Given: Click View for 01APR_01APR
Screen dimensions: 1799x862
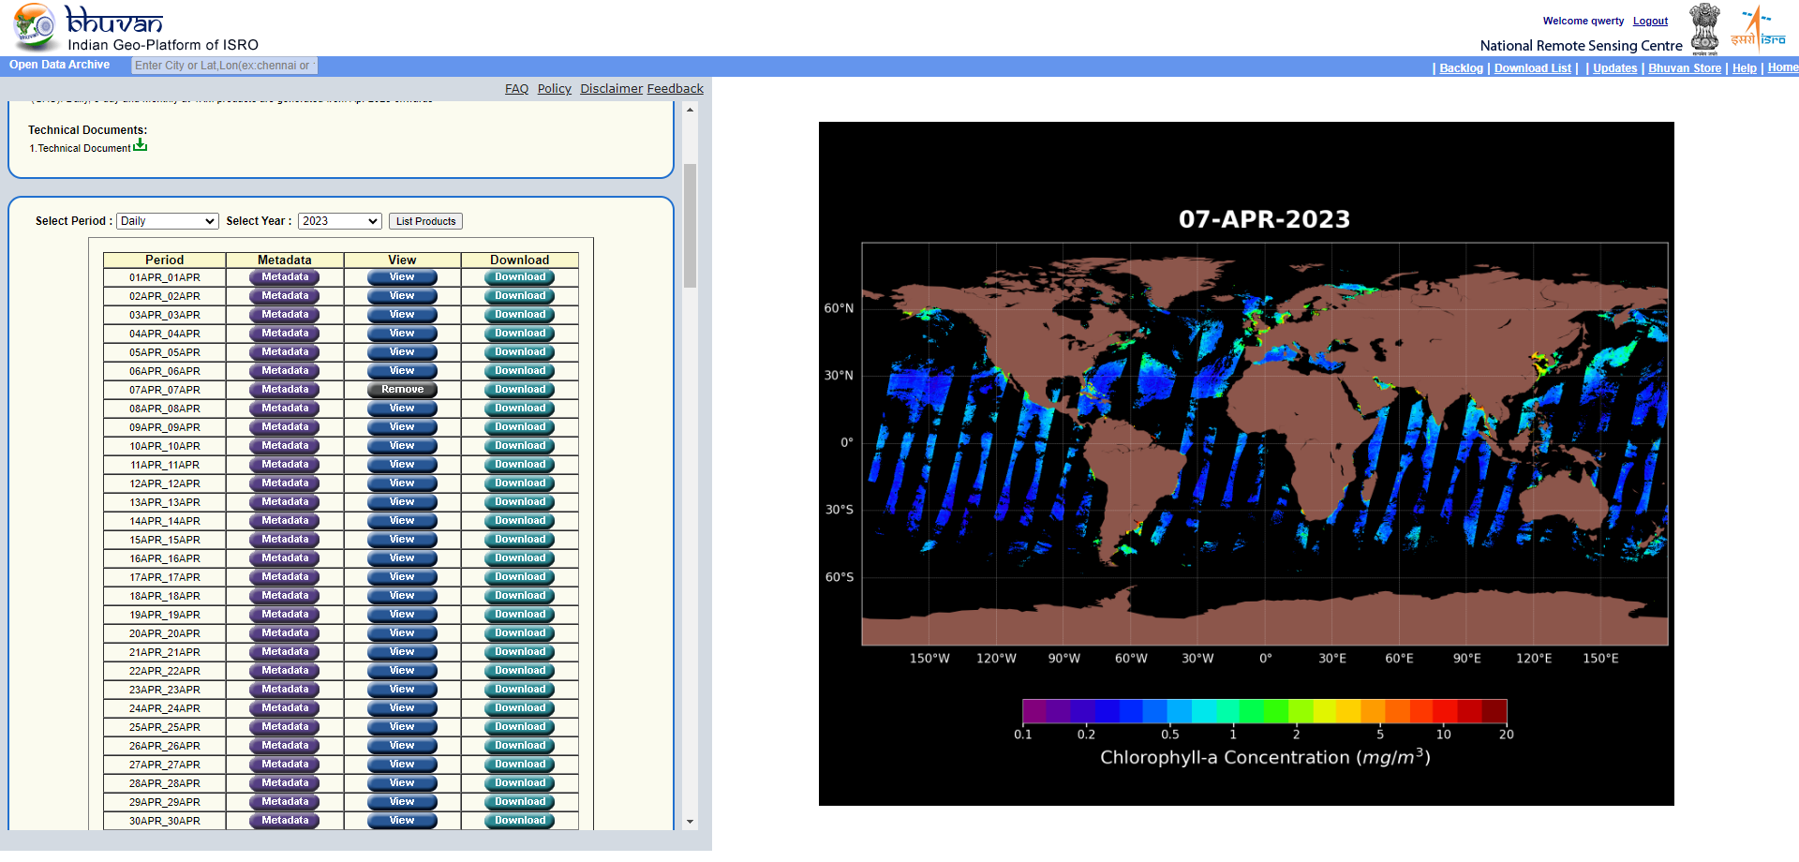Looking at the screenshot, I should [x=402, y=277].
